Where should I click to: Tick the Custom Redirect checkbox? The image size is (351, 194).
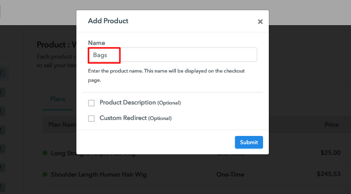[91, 118]
